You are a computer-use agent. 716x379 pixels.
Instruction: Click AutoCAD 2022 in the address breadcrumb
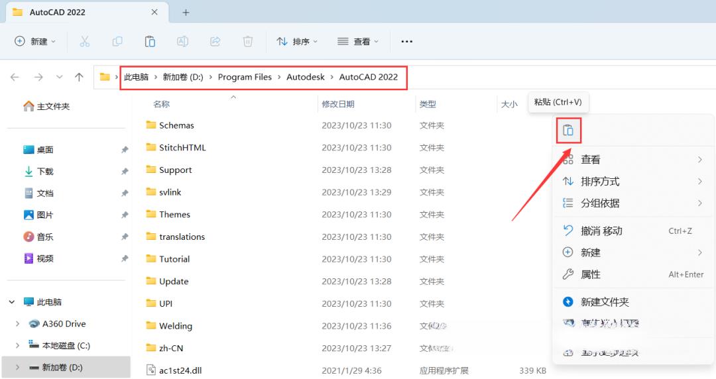[369, 77]
